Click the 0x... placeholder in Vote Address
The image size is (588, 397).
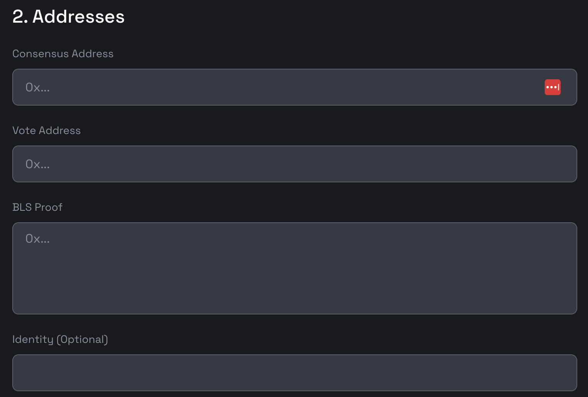click(37, 164)
